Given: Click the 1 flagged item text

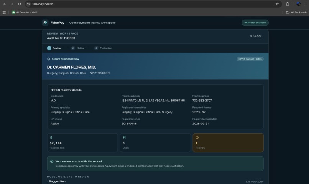Looking at the screenshot, I should 57,181.
